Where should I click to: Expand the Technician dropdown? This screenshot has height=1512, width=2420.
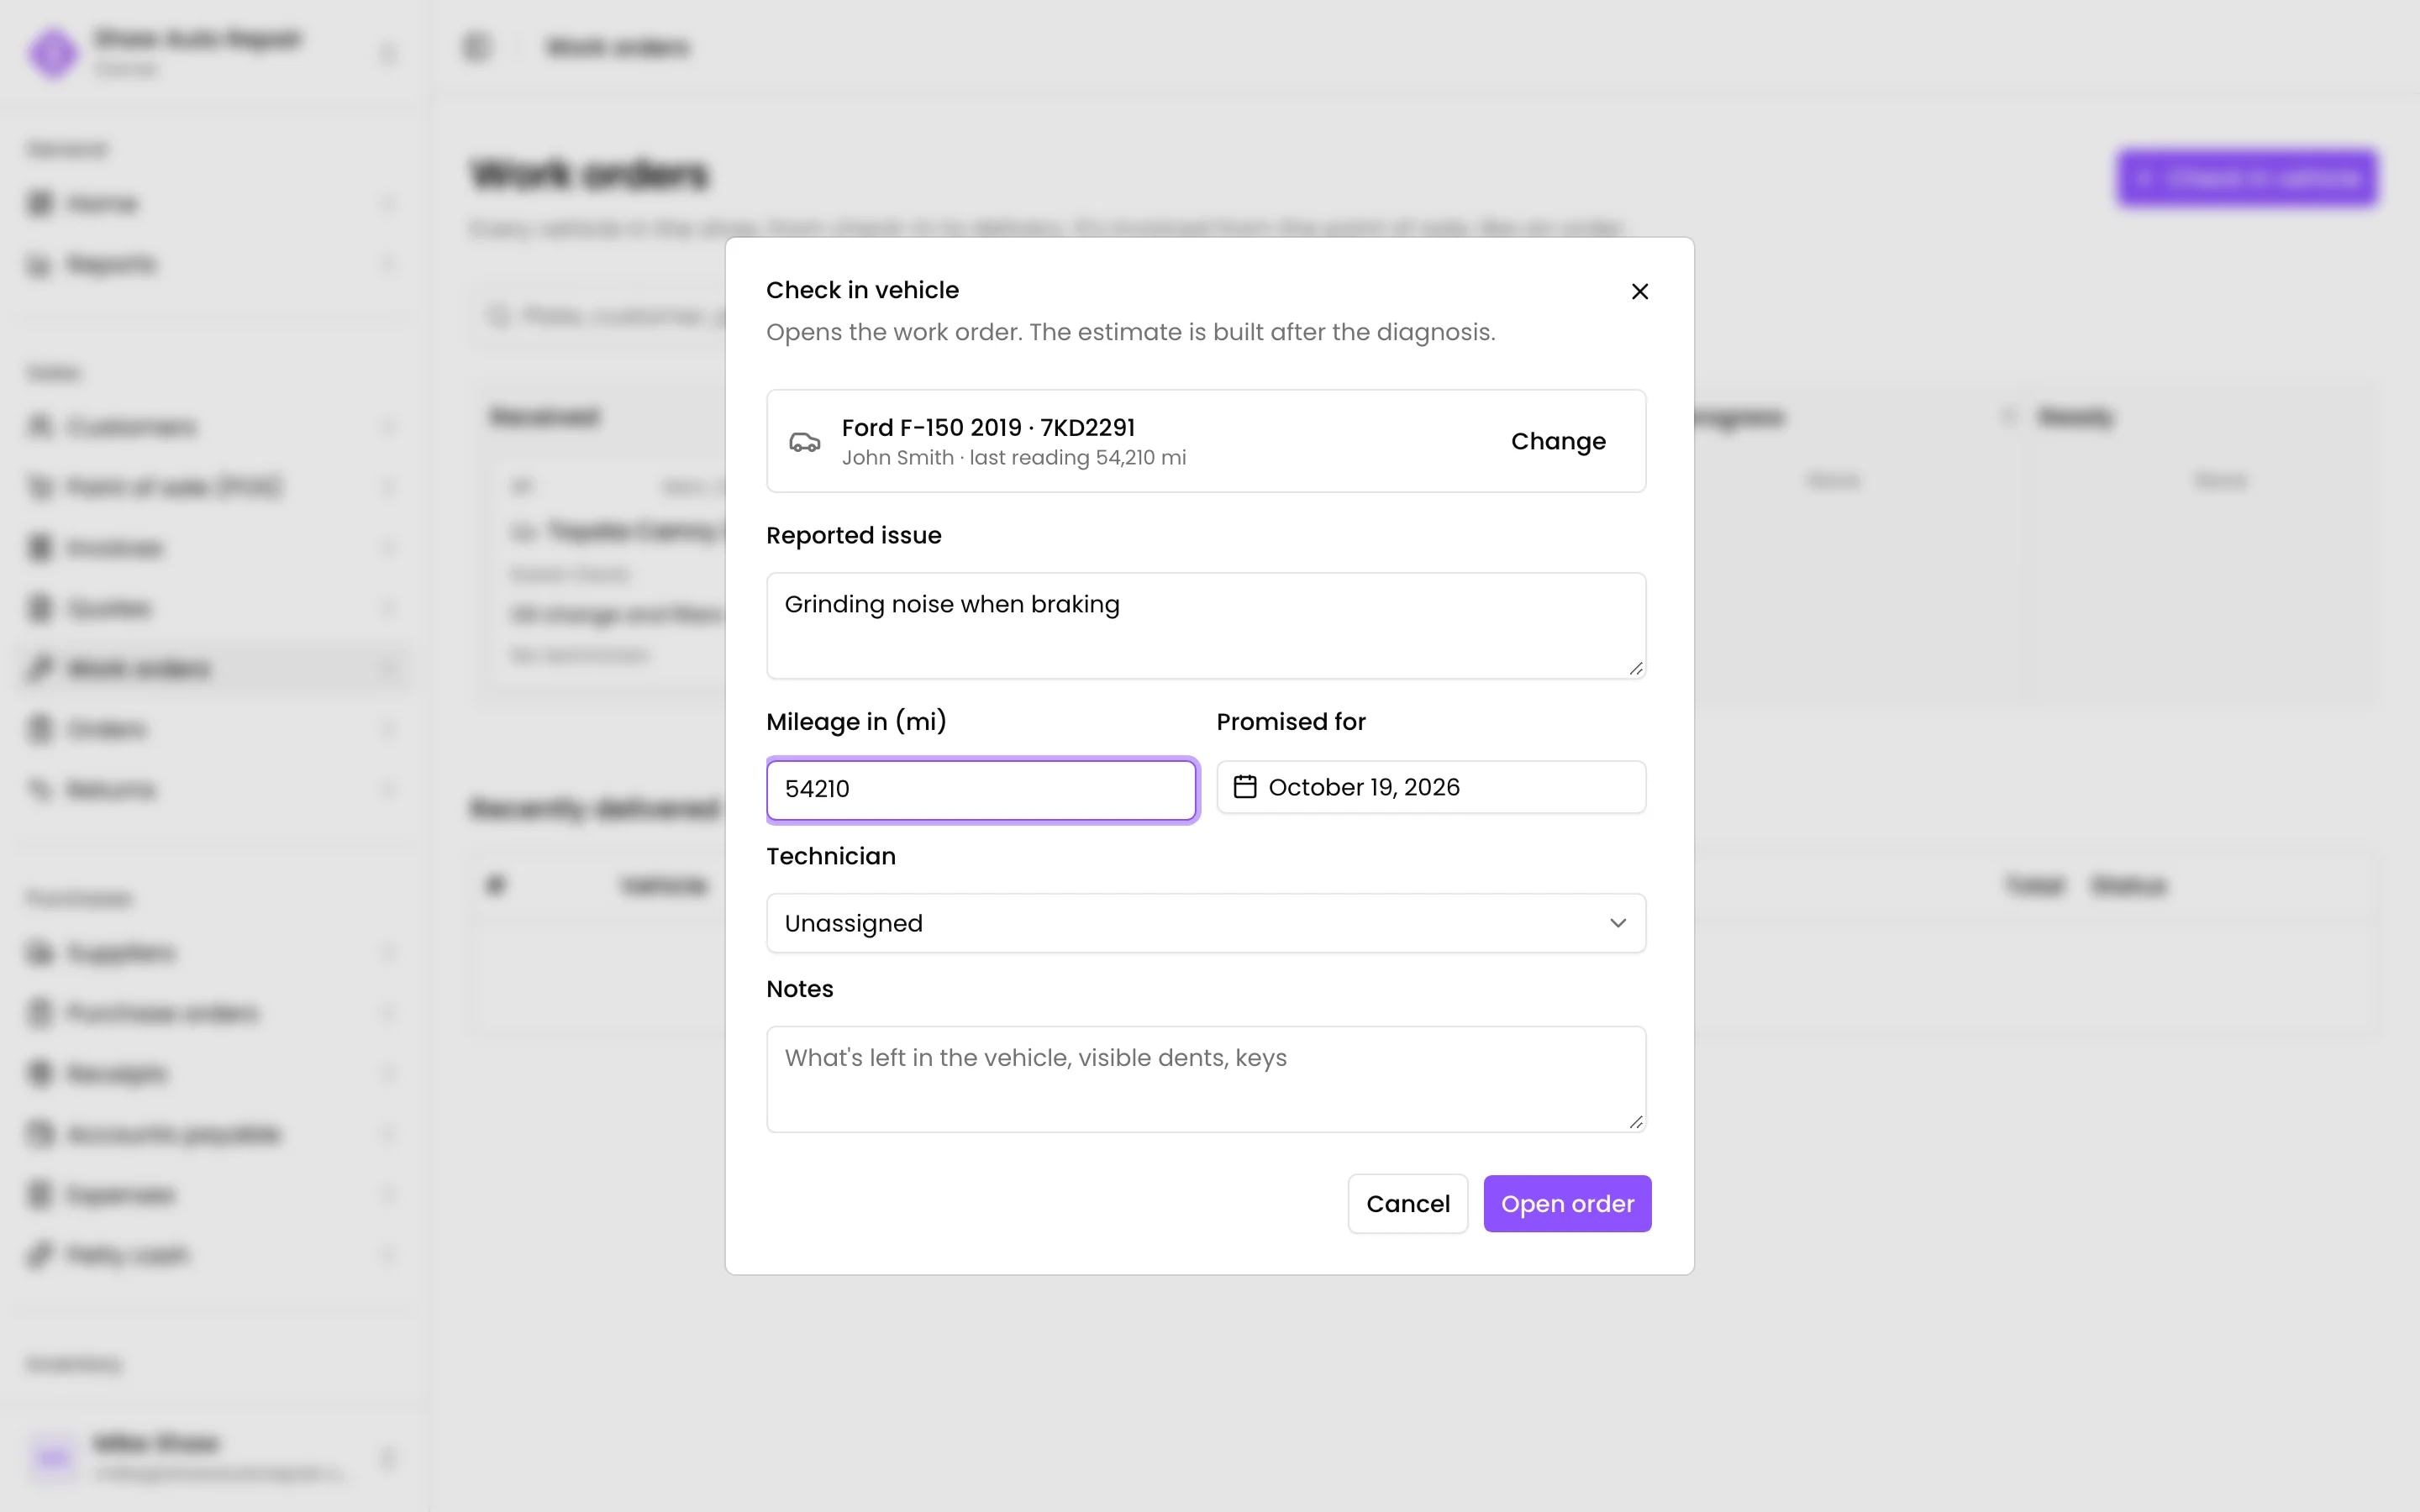(x=1206, y=923)
